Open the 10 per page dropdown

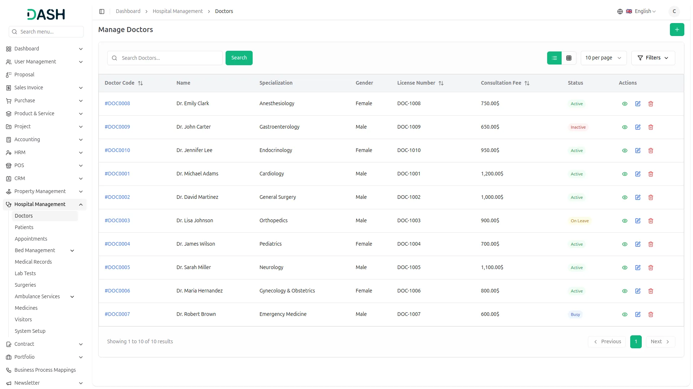[x=603, y=58]
